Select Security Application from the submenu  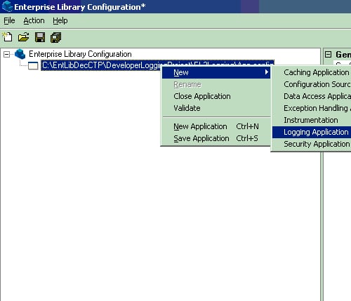[312, 144]
